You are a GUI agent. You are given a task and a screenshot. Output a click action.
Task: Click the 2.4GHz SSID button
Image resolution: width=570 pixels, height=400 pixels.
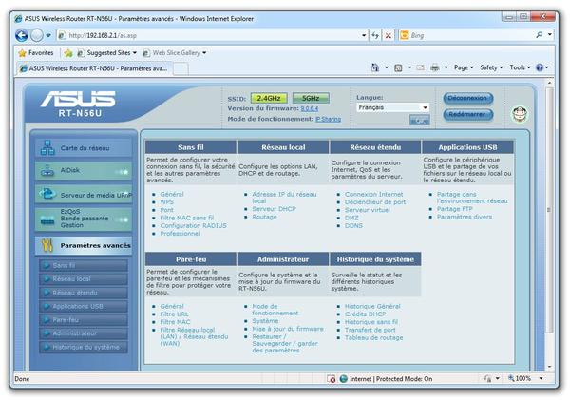[269, 98]
